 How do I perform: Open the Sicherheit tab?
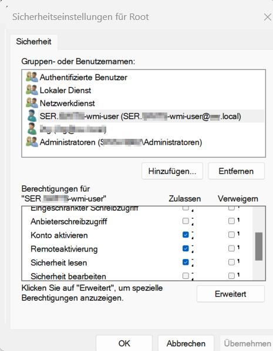point(33,42)
